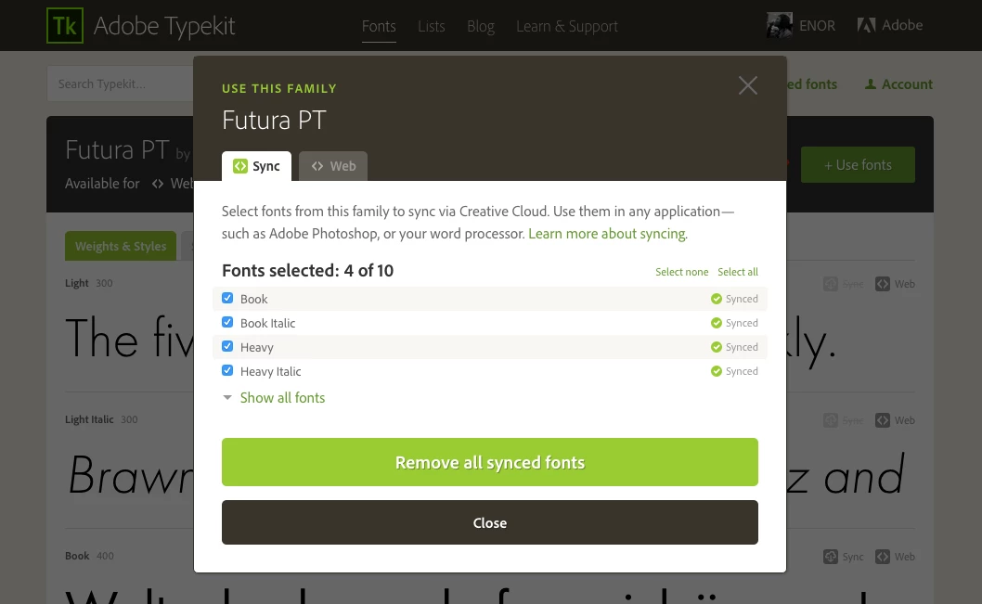This screenshot has width=982, height=604.
Task: Click Remove all synced fonts button
Action: [x=489, y=462]
